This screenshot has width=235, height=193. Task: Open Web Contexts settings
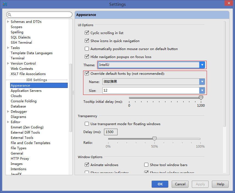coord(22,68)
